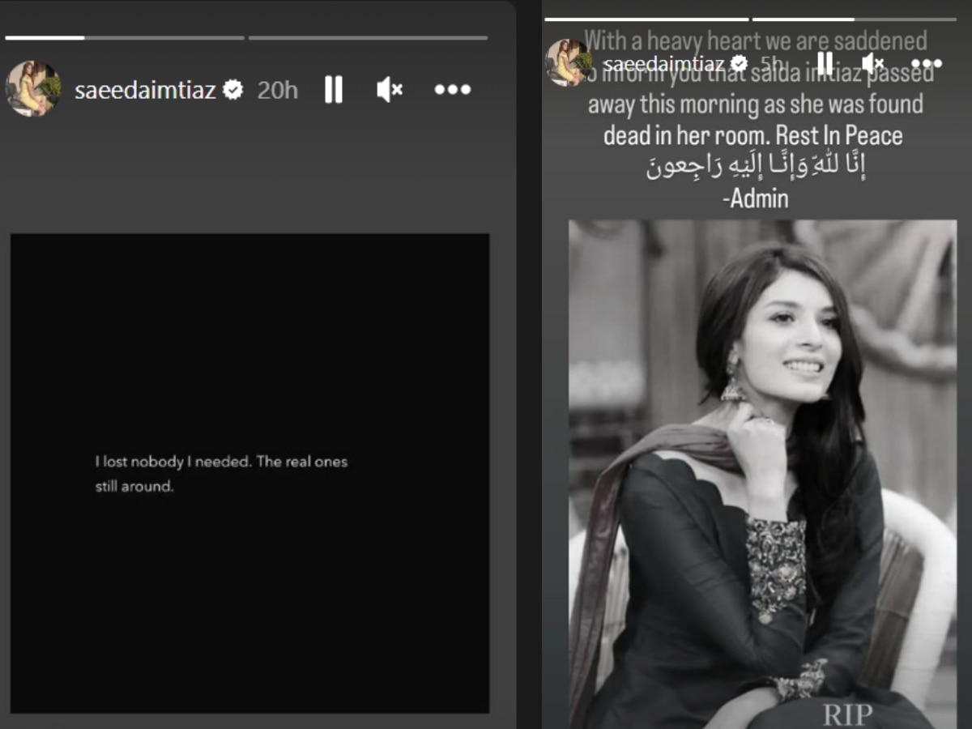
Task: Toggle audio on for the left story
Action: pos(389,90)
